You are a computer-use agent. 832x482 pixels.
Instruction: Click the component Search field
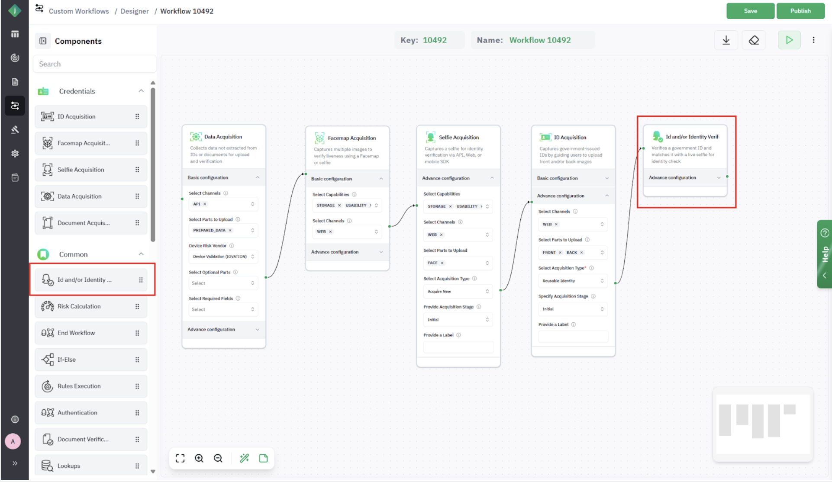pyautogui.click(x=94, y=64)
